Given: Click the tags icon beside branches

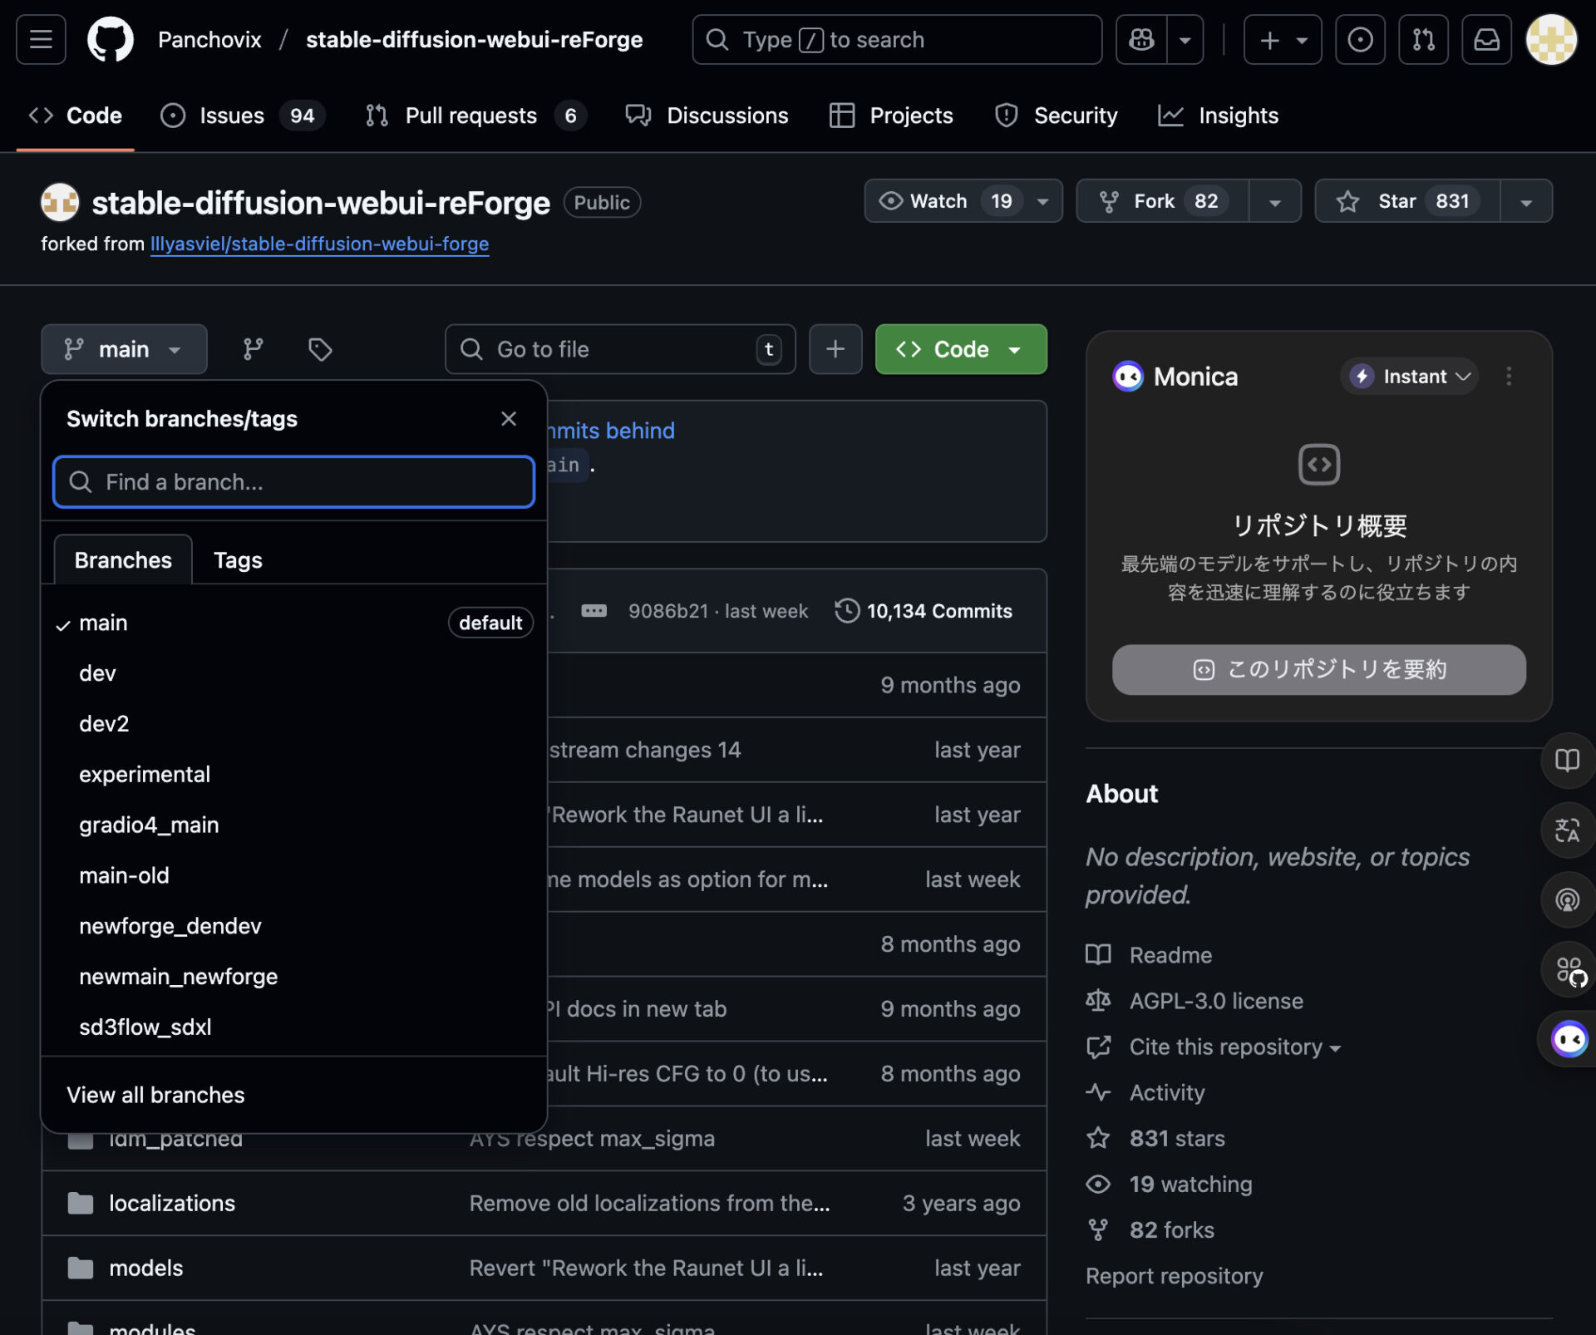Looking at the screenshot, I should pos(320,349).
